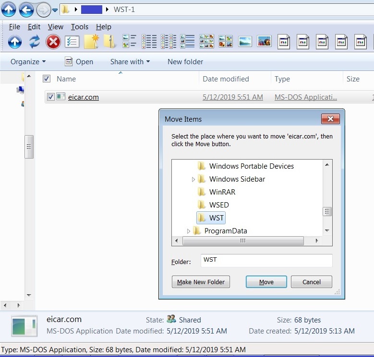The height and width of the screenshot is (357, 374).
Task: Select the three-by-three Medium icons view
Action: [x=206, y=41]
